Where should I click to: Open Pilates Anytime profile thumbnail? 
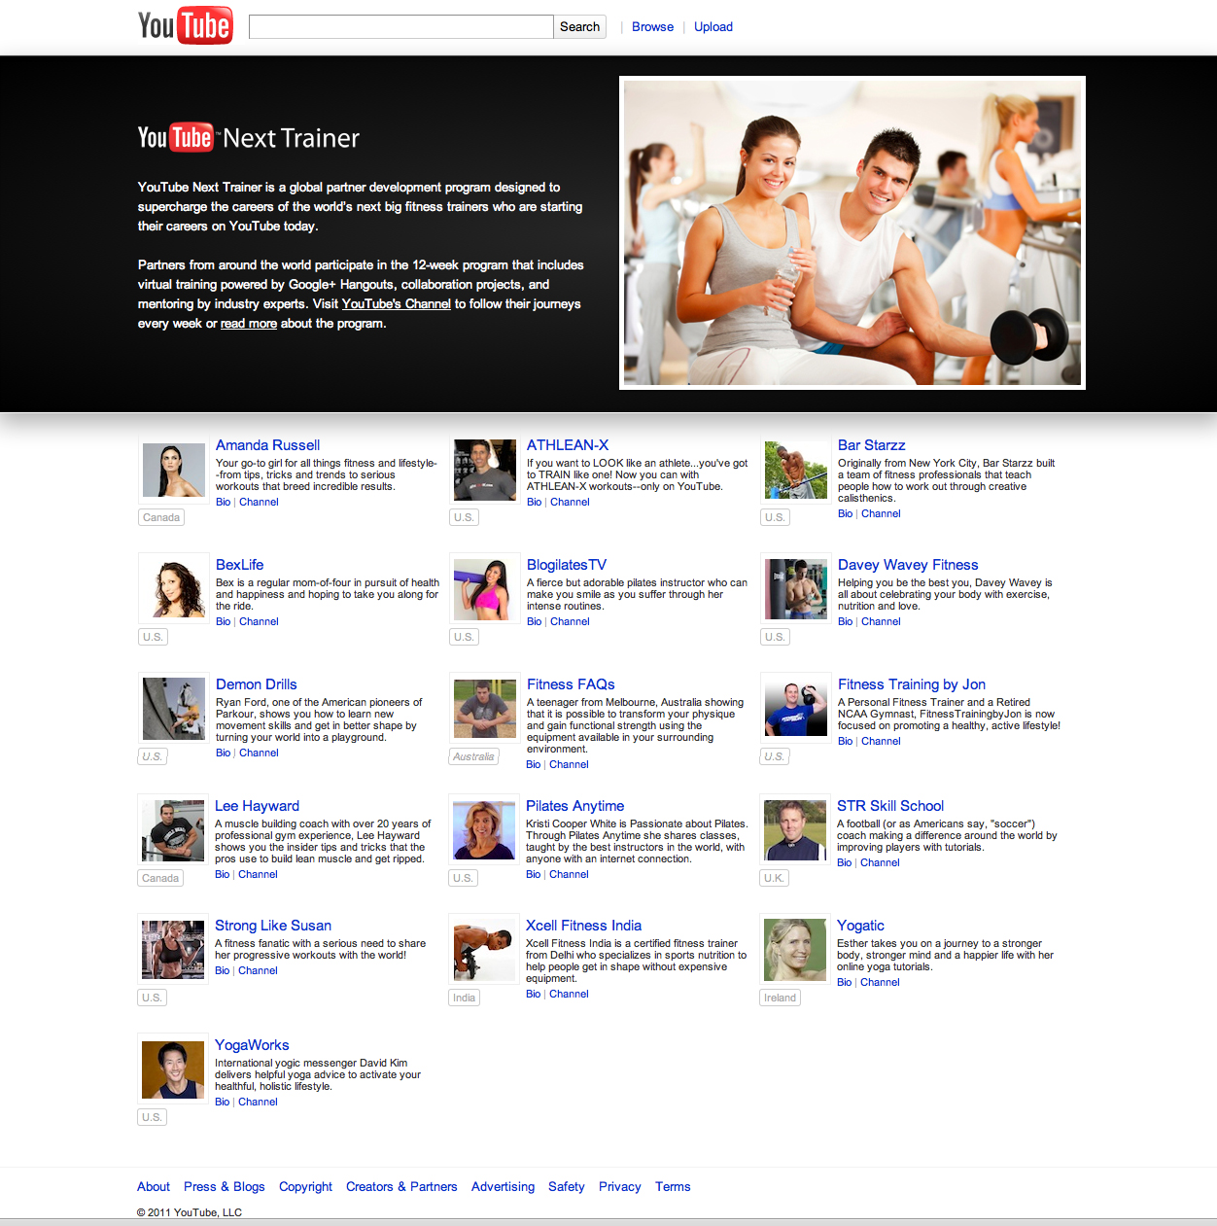coord(484,831)
